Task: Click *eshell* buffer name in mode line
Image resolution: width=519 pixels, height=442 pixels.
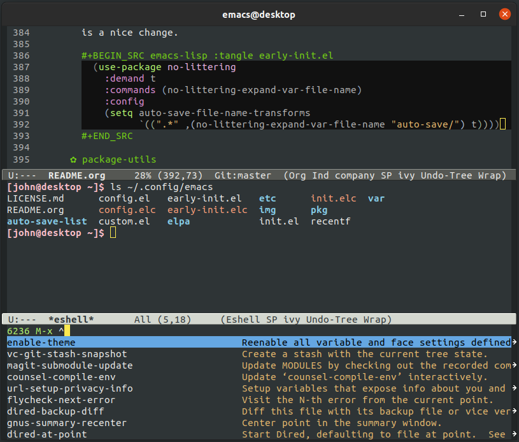Action: coord(71,320)
